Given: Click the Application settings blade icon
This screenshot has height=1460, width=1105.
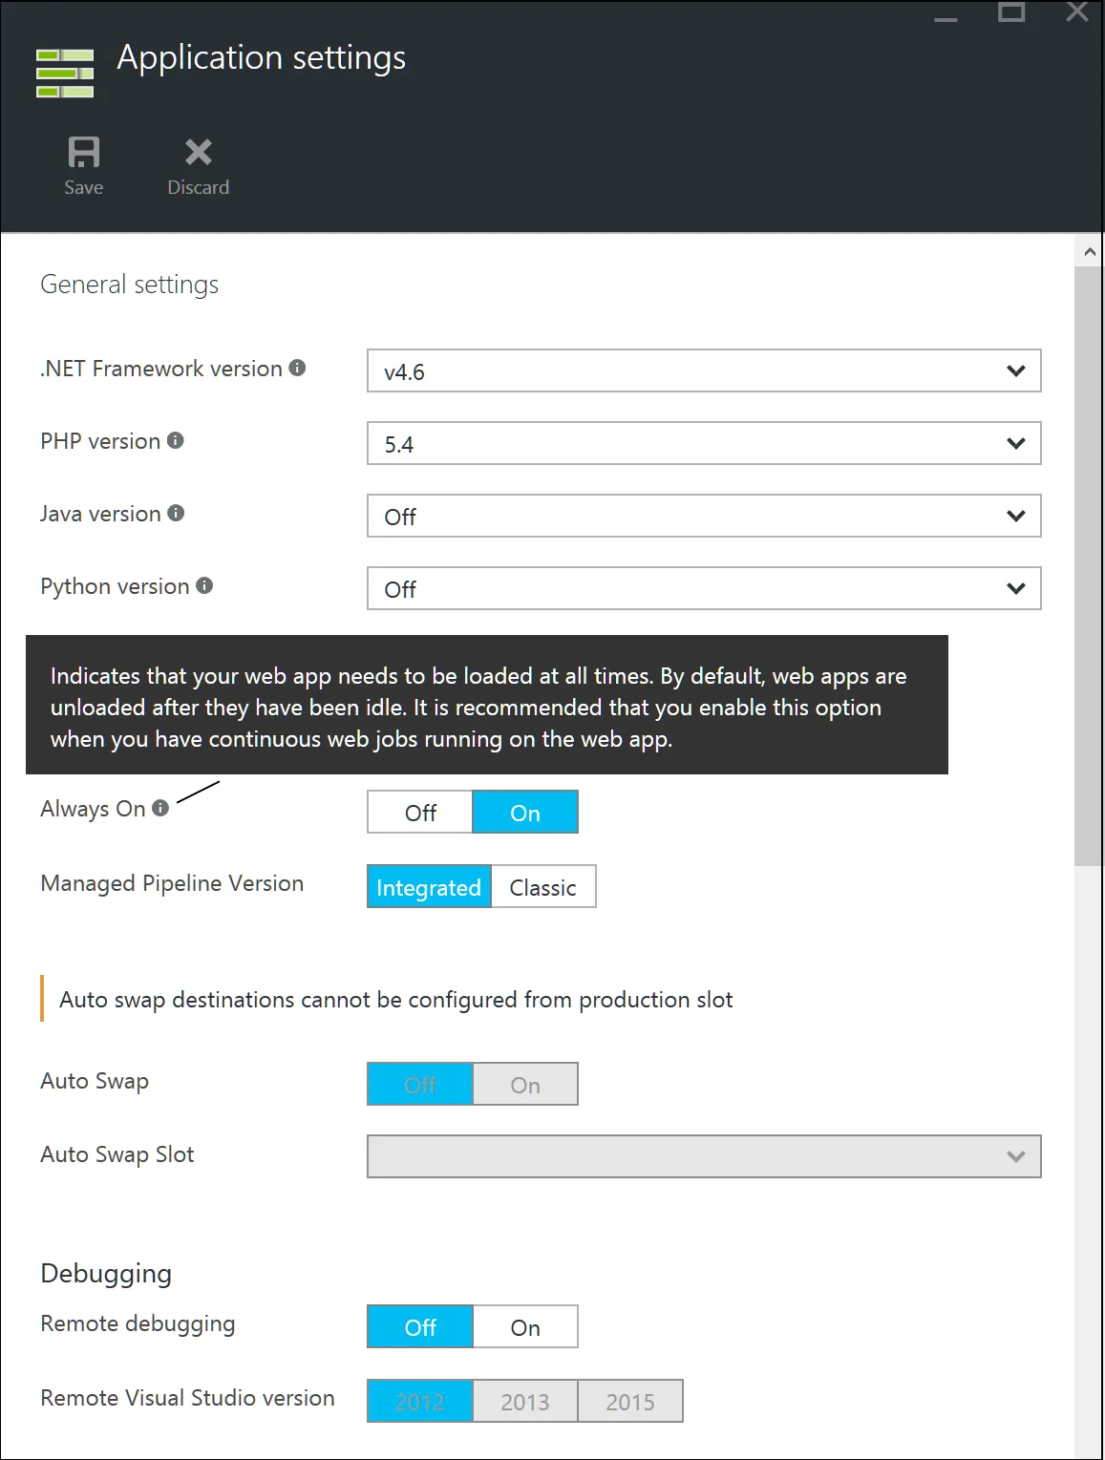Looking at the screenshot, I should [65, 74].
